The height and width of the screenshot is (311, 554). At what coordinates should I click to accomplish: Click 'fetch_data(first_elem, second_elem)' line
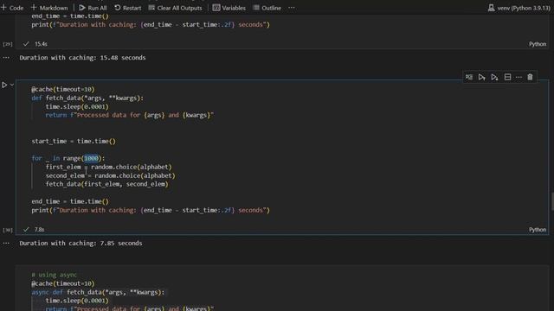(106, 184)
